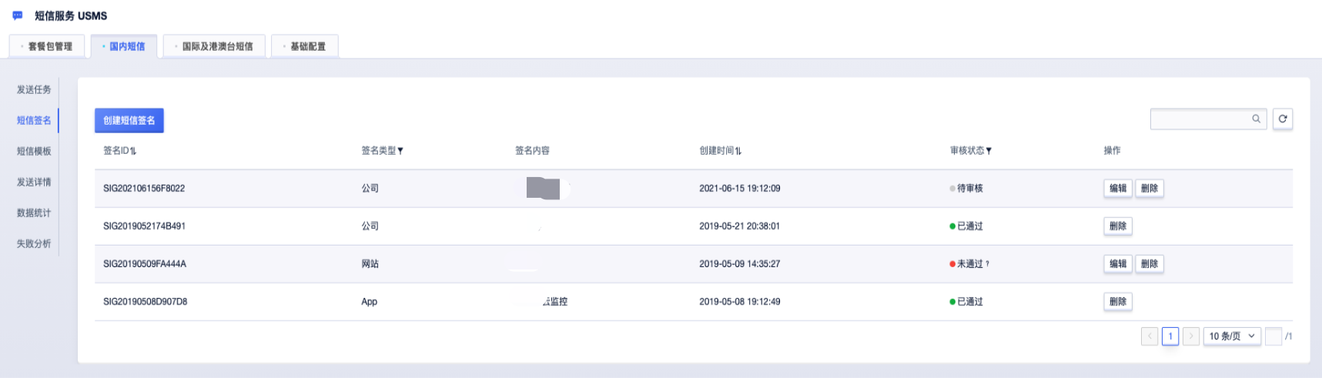Image resolution: width=1322 pixels, height=378 pixels.
Task: Click the USMS message service logo icon
Action: click(18, 15)
